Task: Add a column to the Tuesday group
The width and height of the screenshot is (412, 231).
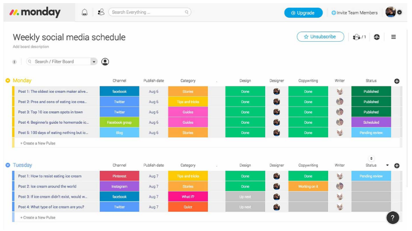Action: pyautogui.click(x=397, y=166)
